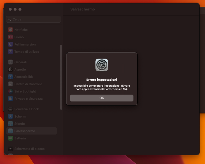Open Generali settings label
This screenshot has height=164, width=205.
[20, 62]
